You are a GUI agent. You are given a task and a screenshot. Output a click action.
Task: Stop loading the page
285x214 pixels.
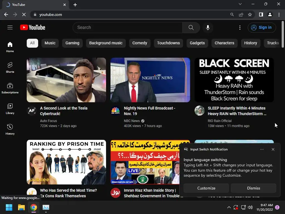(x=24, y=14)
